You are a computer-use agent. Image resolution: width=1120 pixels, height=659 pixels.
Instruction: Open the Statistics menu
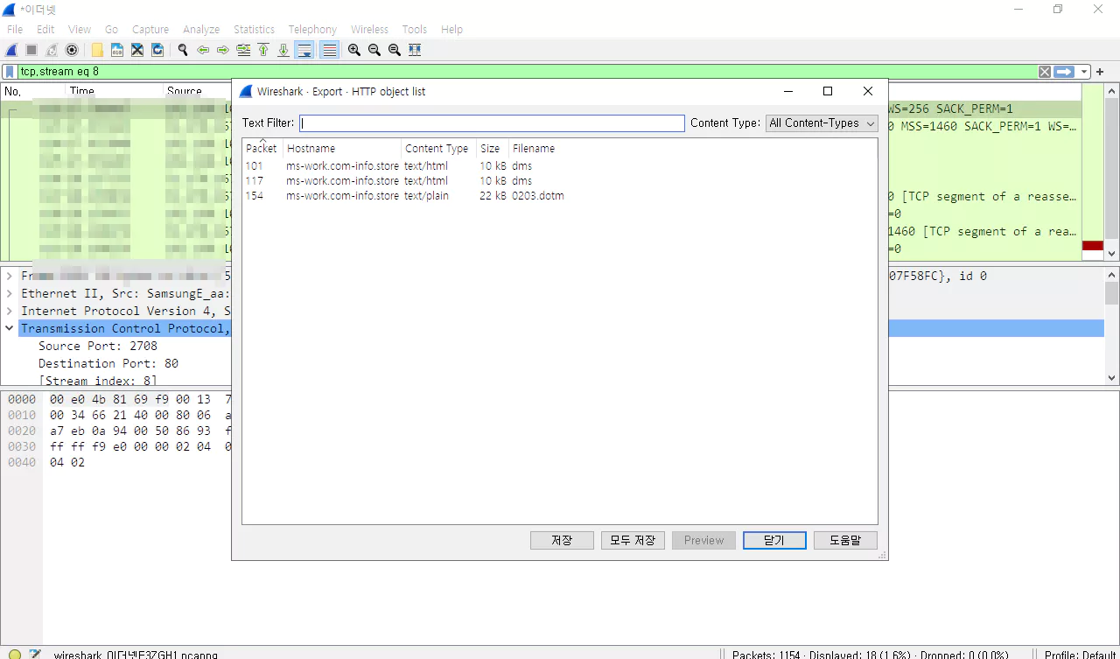[x=255, y=29]
